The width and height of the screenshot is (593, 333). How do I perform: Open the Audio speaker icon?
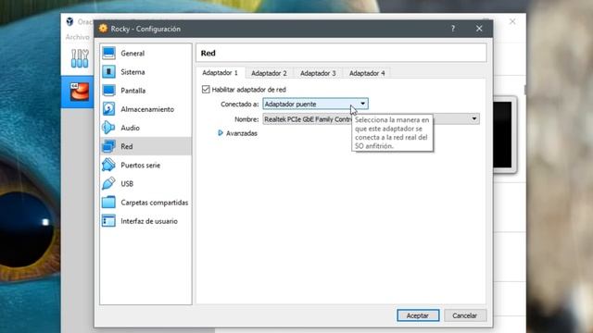pyautogui.click(x=108, y=128)
